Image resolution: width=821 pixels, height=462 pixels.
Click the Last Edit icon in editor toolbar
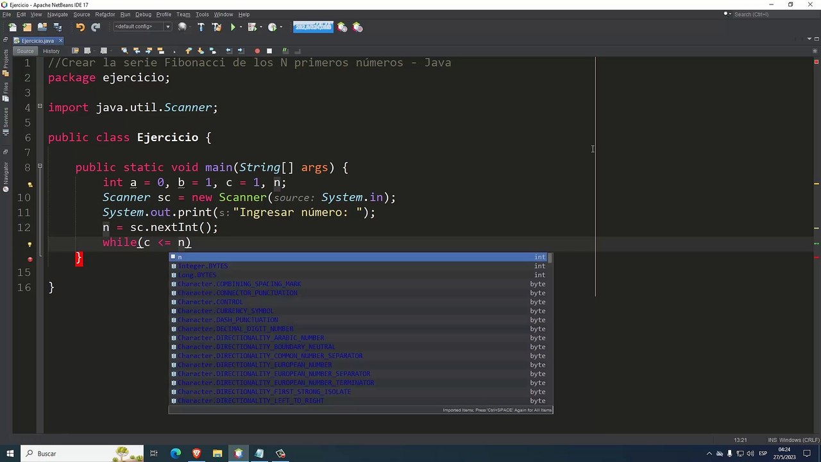tap(76, 51)
